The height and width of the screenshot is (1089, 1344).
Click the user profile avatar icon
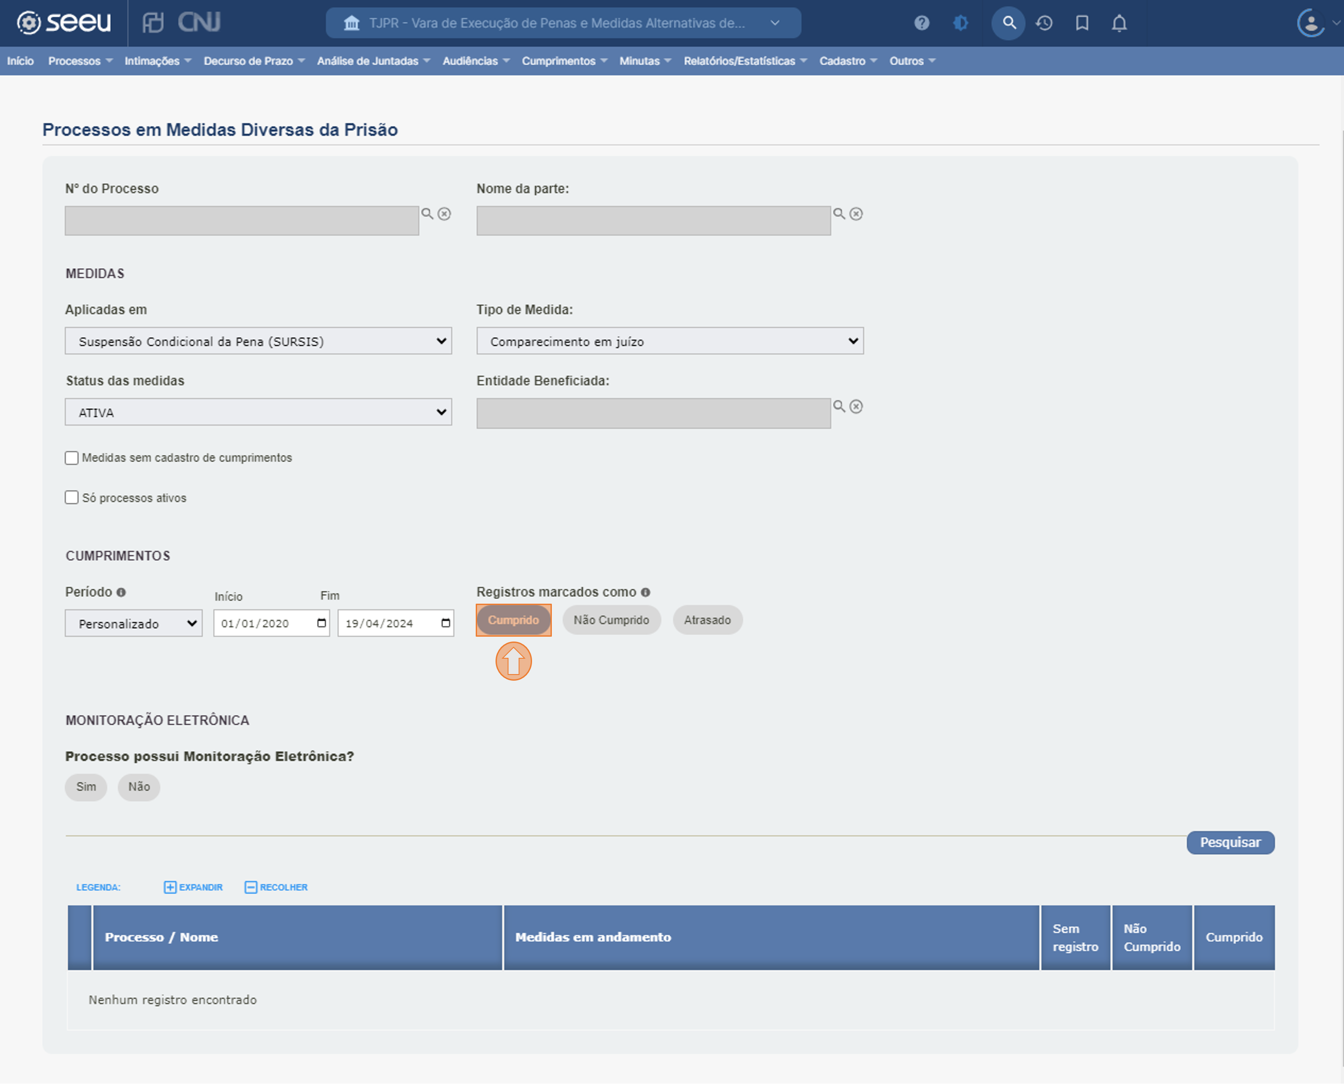click(1310, 23)
